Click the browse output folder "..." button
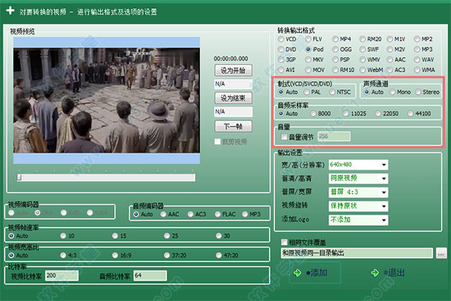This screenshot has width=451, height=301. (441, 253)
